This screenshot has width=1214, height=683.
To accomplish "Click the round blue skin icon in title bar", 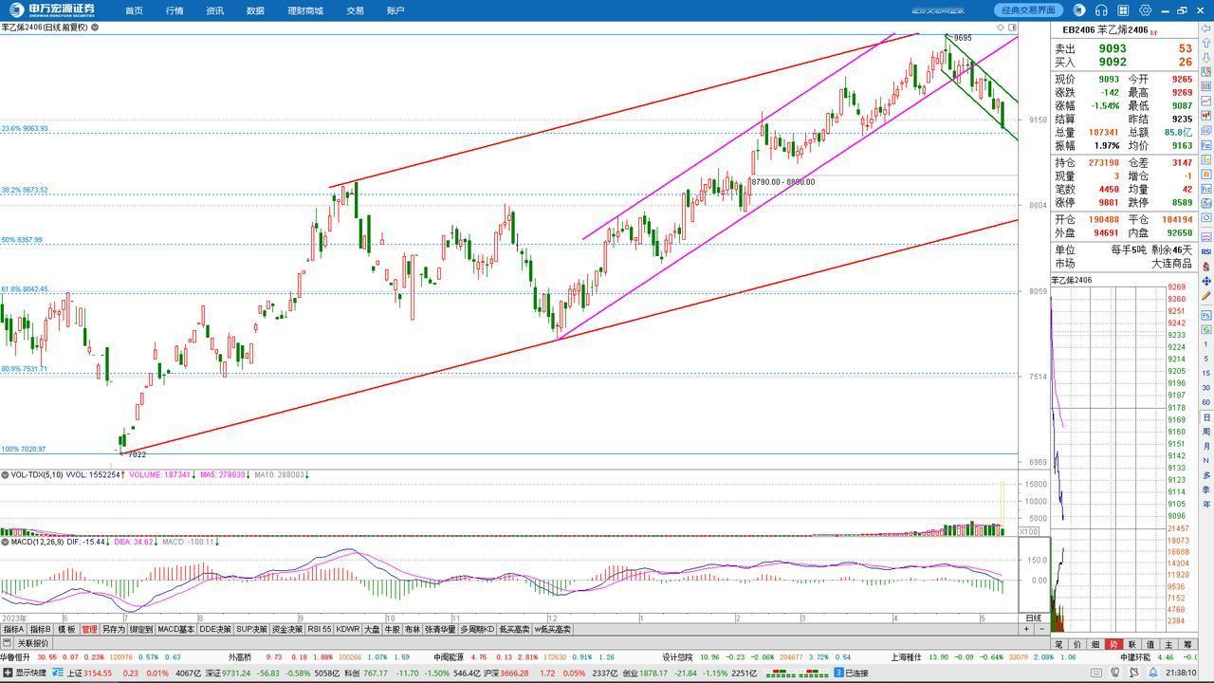I will click(1079, 10).
